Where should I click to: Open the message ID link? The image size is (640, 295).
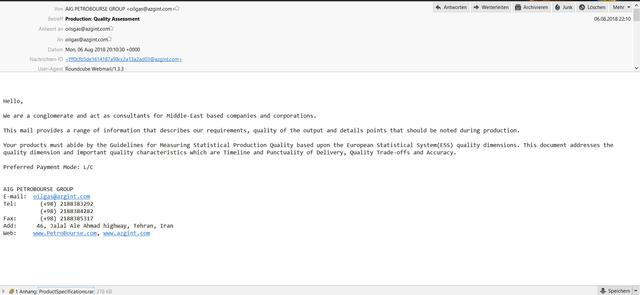point(124,59)
